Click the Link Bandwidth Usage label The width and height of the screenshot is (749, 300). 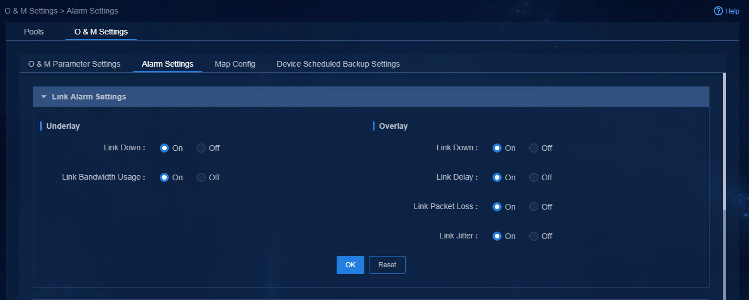tap(104, 177)
